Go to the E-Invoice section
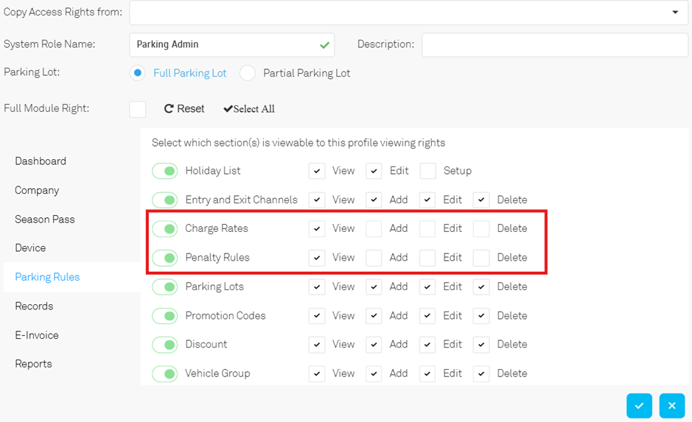692x422 pixels. click(x=37, y=335)
